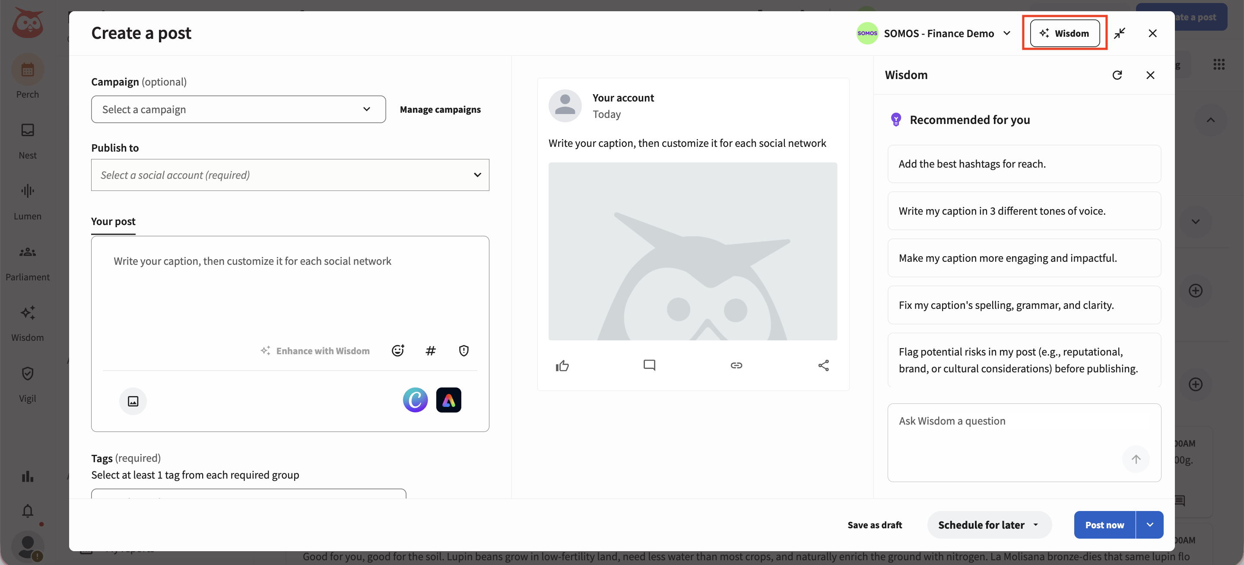The image size is (1244, 565).
Task: Add media with the image icon
Action: (133, 401)
